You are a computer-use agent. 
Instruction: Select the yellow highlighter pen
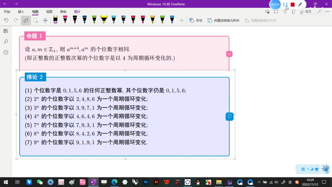point(104,20)
